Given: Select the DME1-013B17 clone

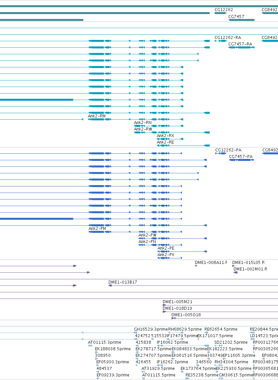Looking at the screenshot, I should tap(123, 282).
